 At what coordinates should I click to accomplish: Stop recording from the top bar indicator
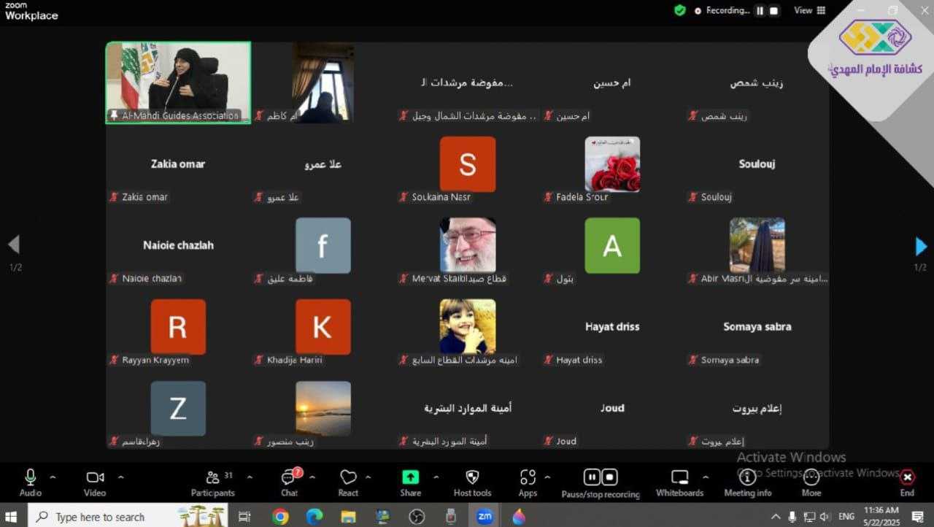coord(774,11)
